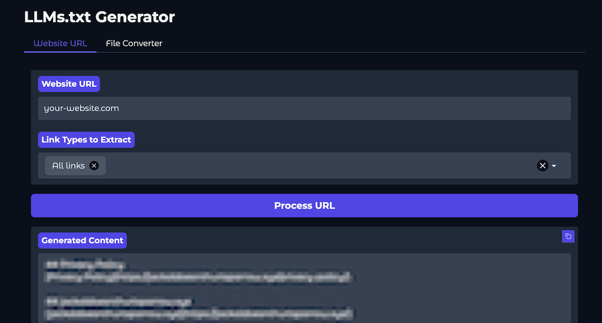Click the LLMs.txt Generator heading

click(x=99, y=17)
